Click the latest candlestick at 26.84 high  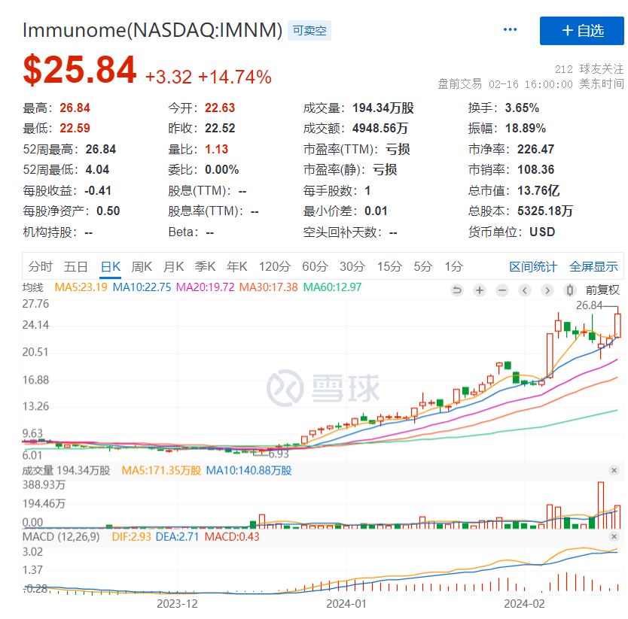click(617, 325)
